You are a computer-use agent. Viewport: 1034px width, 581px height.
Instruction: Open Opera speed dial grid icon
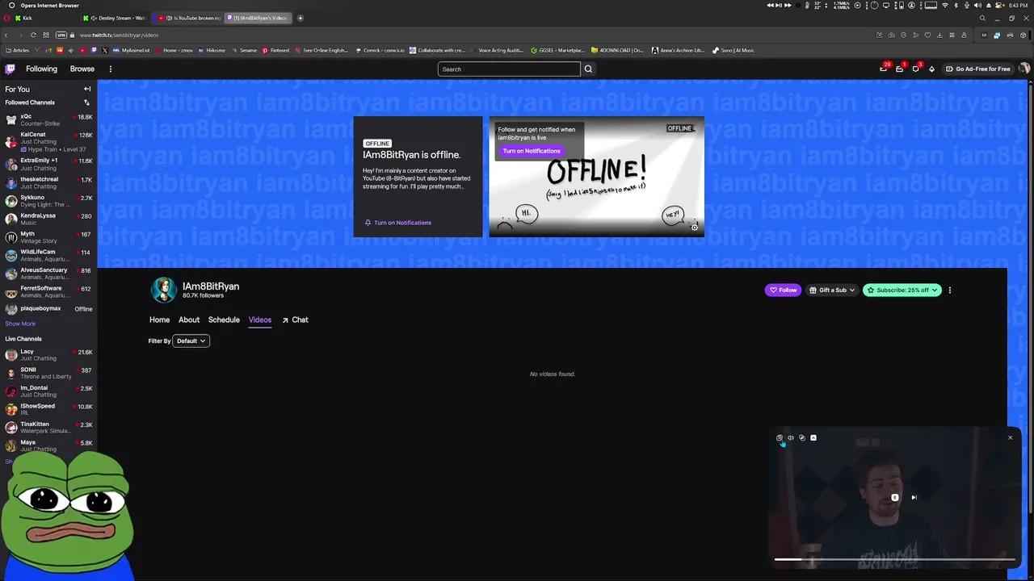click(x=45, y=35)
